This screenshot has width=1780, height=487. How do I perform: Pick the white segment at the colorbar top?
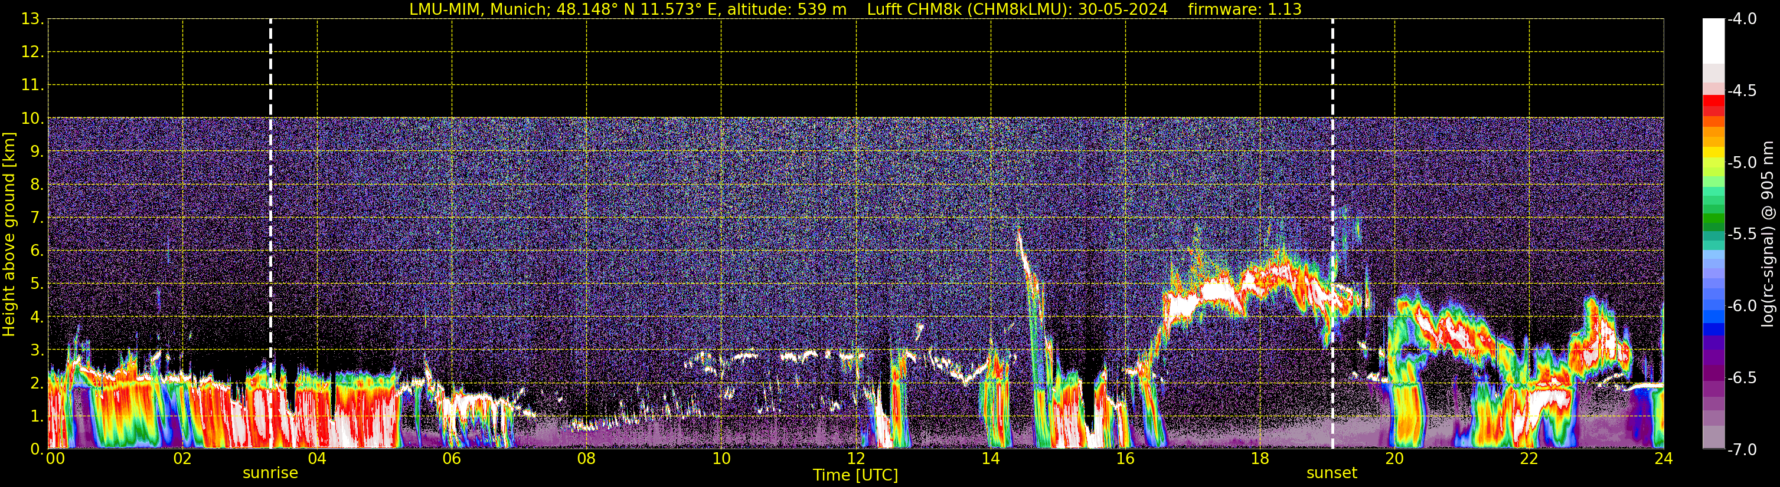(1713, 41)
